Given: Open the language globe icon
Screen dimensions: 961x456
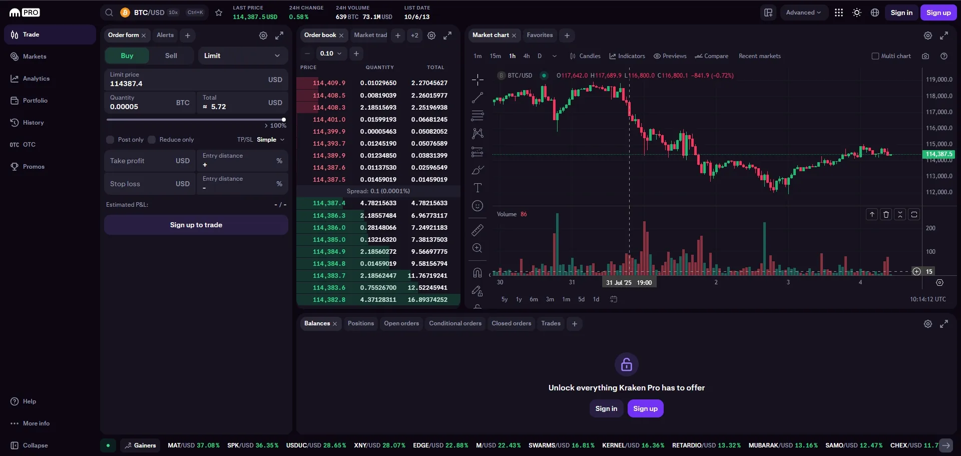Looking at the screenshot, I should [x=875, y=13].
